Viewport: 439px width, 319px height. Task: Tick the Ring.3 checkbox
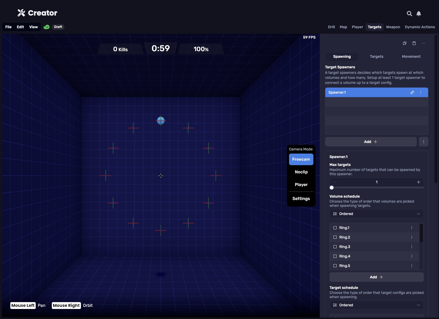coord(335,247)
